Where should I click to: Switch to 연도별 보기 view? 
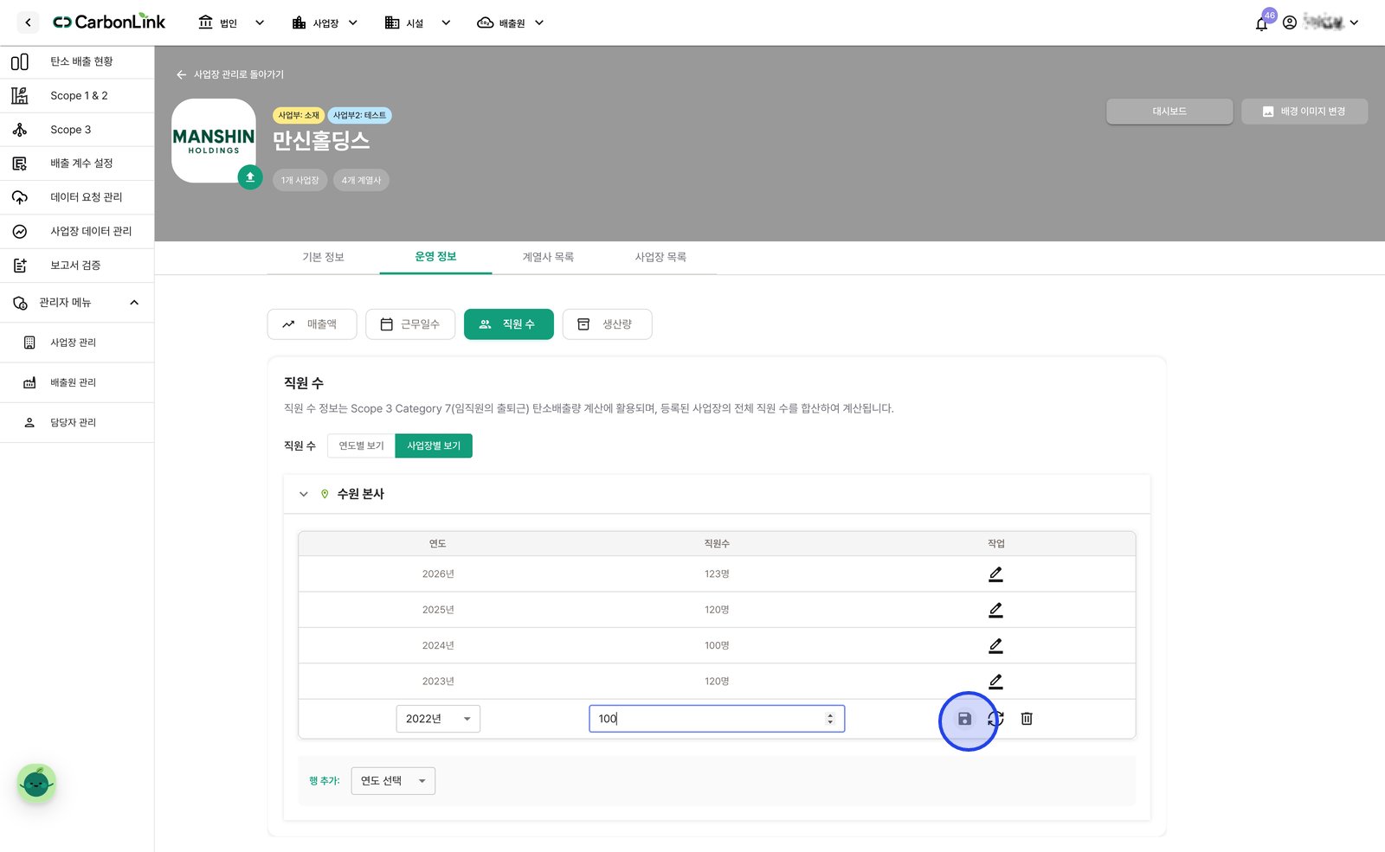click(x=361, y=445)
